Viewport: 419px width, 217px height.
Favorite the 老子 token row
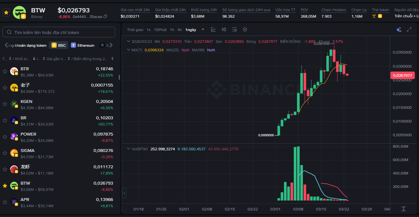(x=5, y=88)
